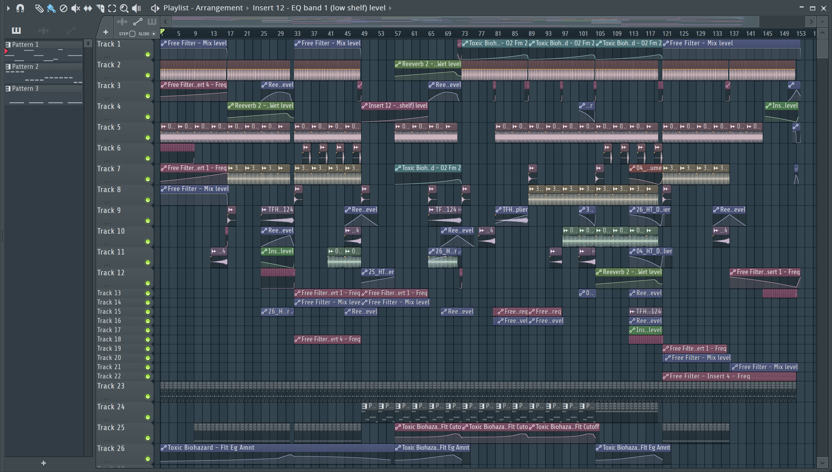Add a new pattern with bottom plus
Screen dimensions: 832x472
43,463
